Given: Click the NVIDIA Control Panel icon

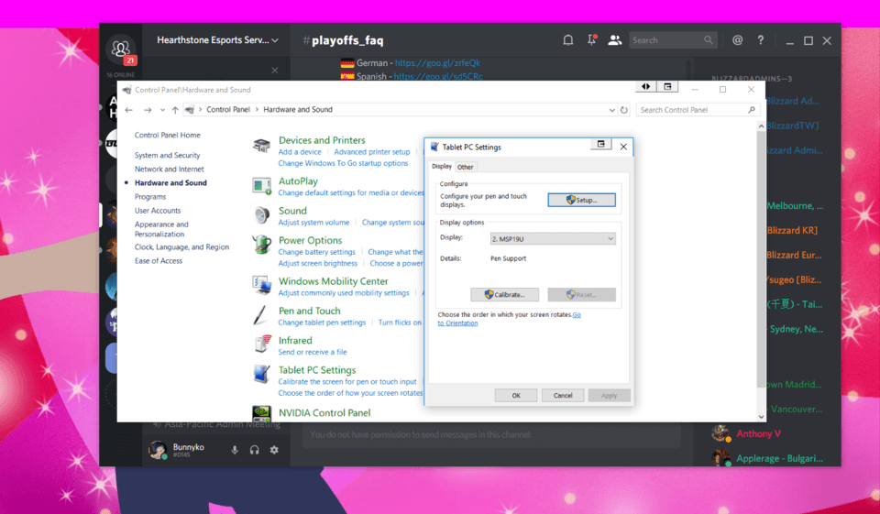Looking at the screenshot, I should click(x=262, y=413).
